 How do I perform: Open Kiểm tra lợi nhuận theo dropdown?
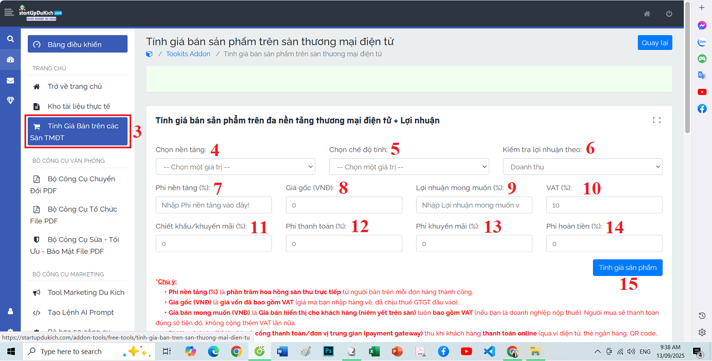click(582, 167)
